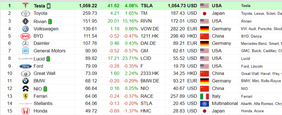Click the Stellantis multinational flag icon
The height and width of the screenshot is (115, 282).
(204, 103)
